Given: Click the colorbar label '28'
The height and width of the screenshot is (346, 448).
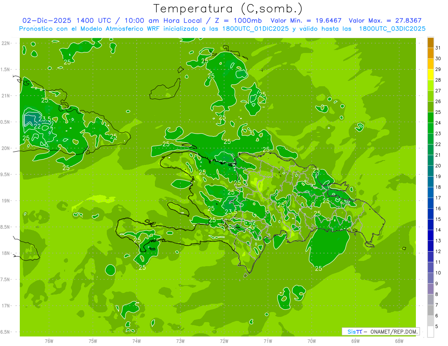Looking at the screenshot, I should tap(438, 80).
